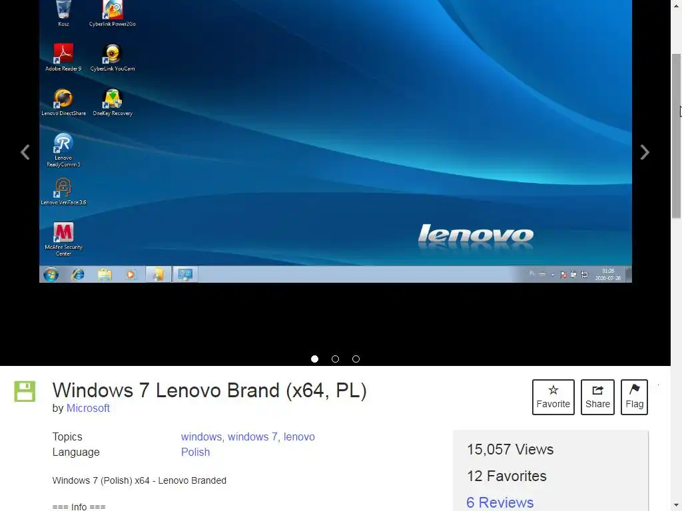The width and height of the screenshot is (682, 511).
Task: Open the lenovo topic link
Action: coord(299,436)
